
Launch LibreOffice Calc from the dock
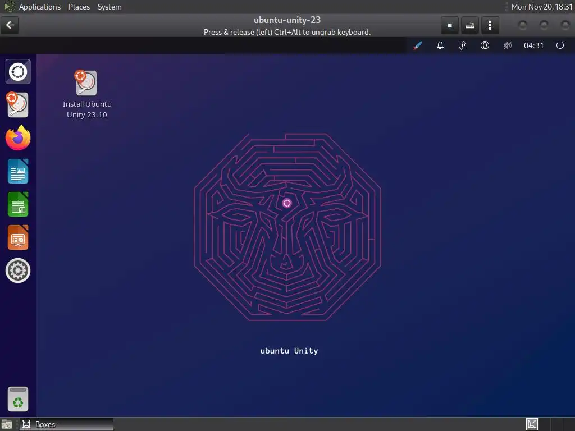click(x=18, y=204)
